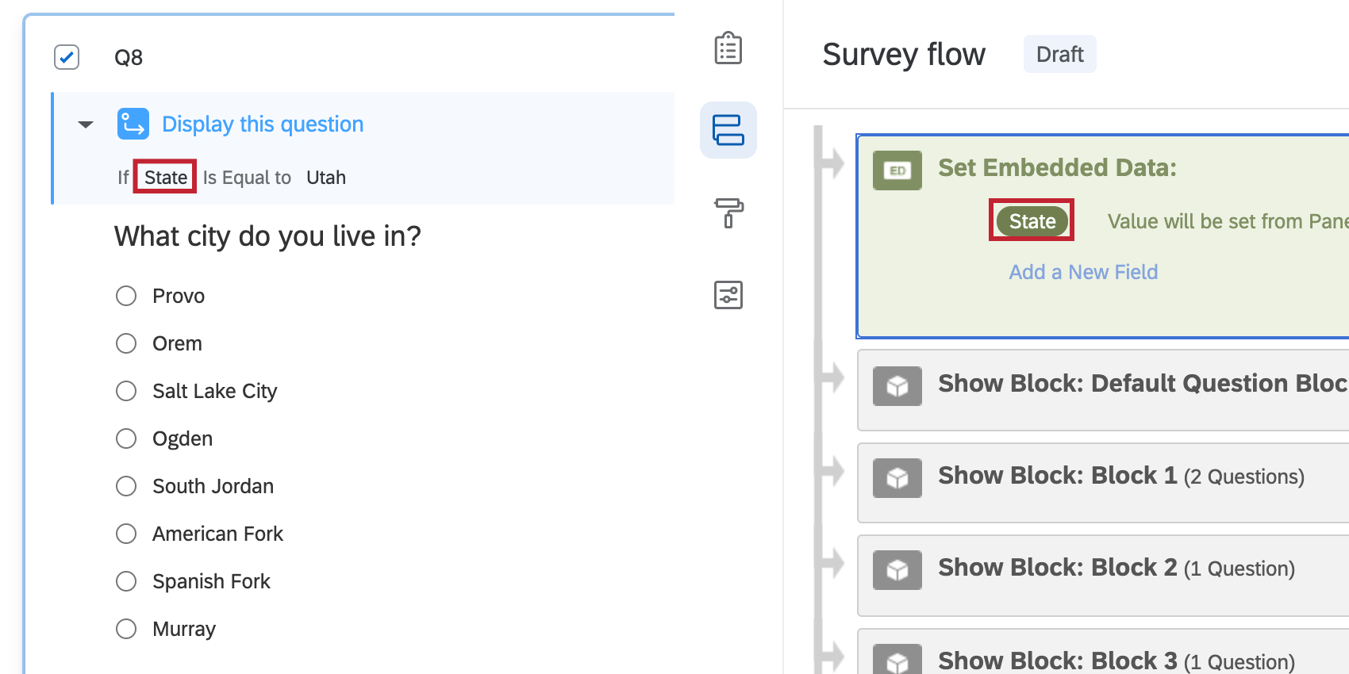
Task: Open the Survey flow panel icon
Action: click(x=728, y=130)
